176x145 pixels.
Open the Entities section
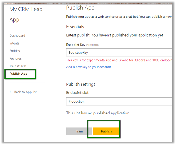(x=15, y=51)
